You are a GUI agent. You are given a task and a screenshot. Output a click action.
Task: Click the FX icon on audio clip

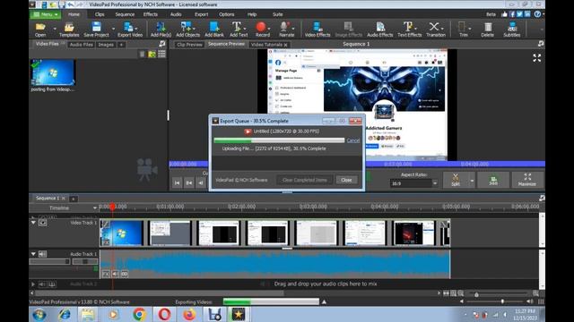(106, 274)
